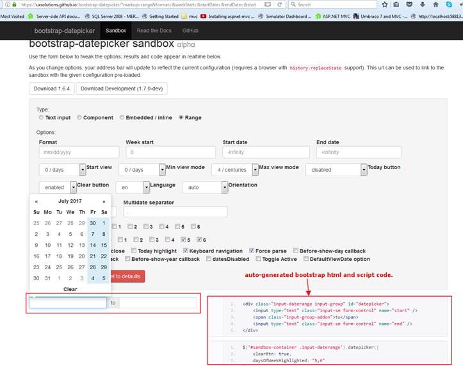
Task: Save the page with the Pocket icon
Action: [409, 4]
